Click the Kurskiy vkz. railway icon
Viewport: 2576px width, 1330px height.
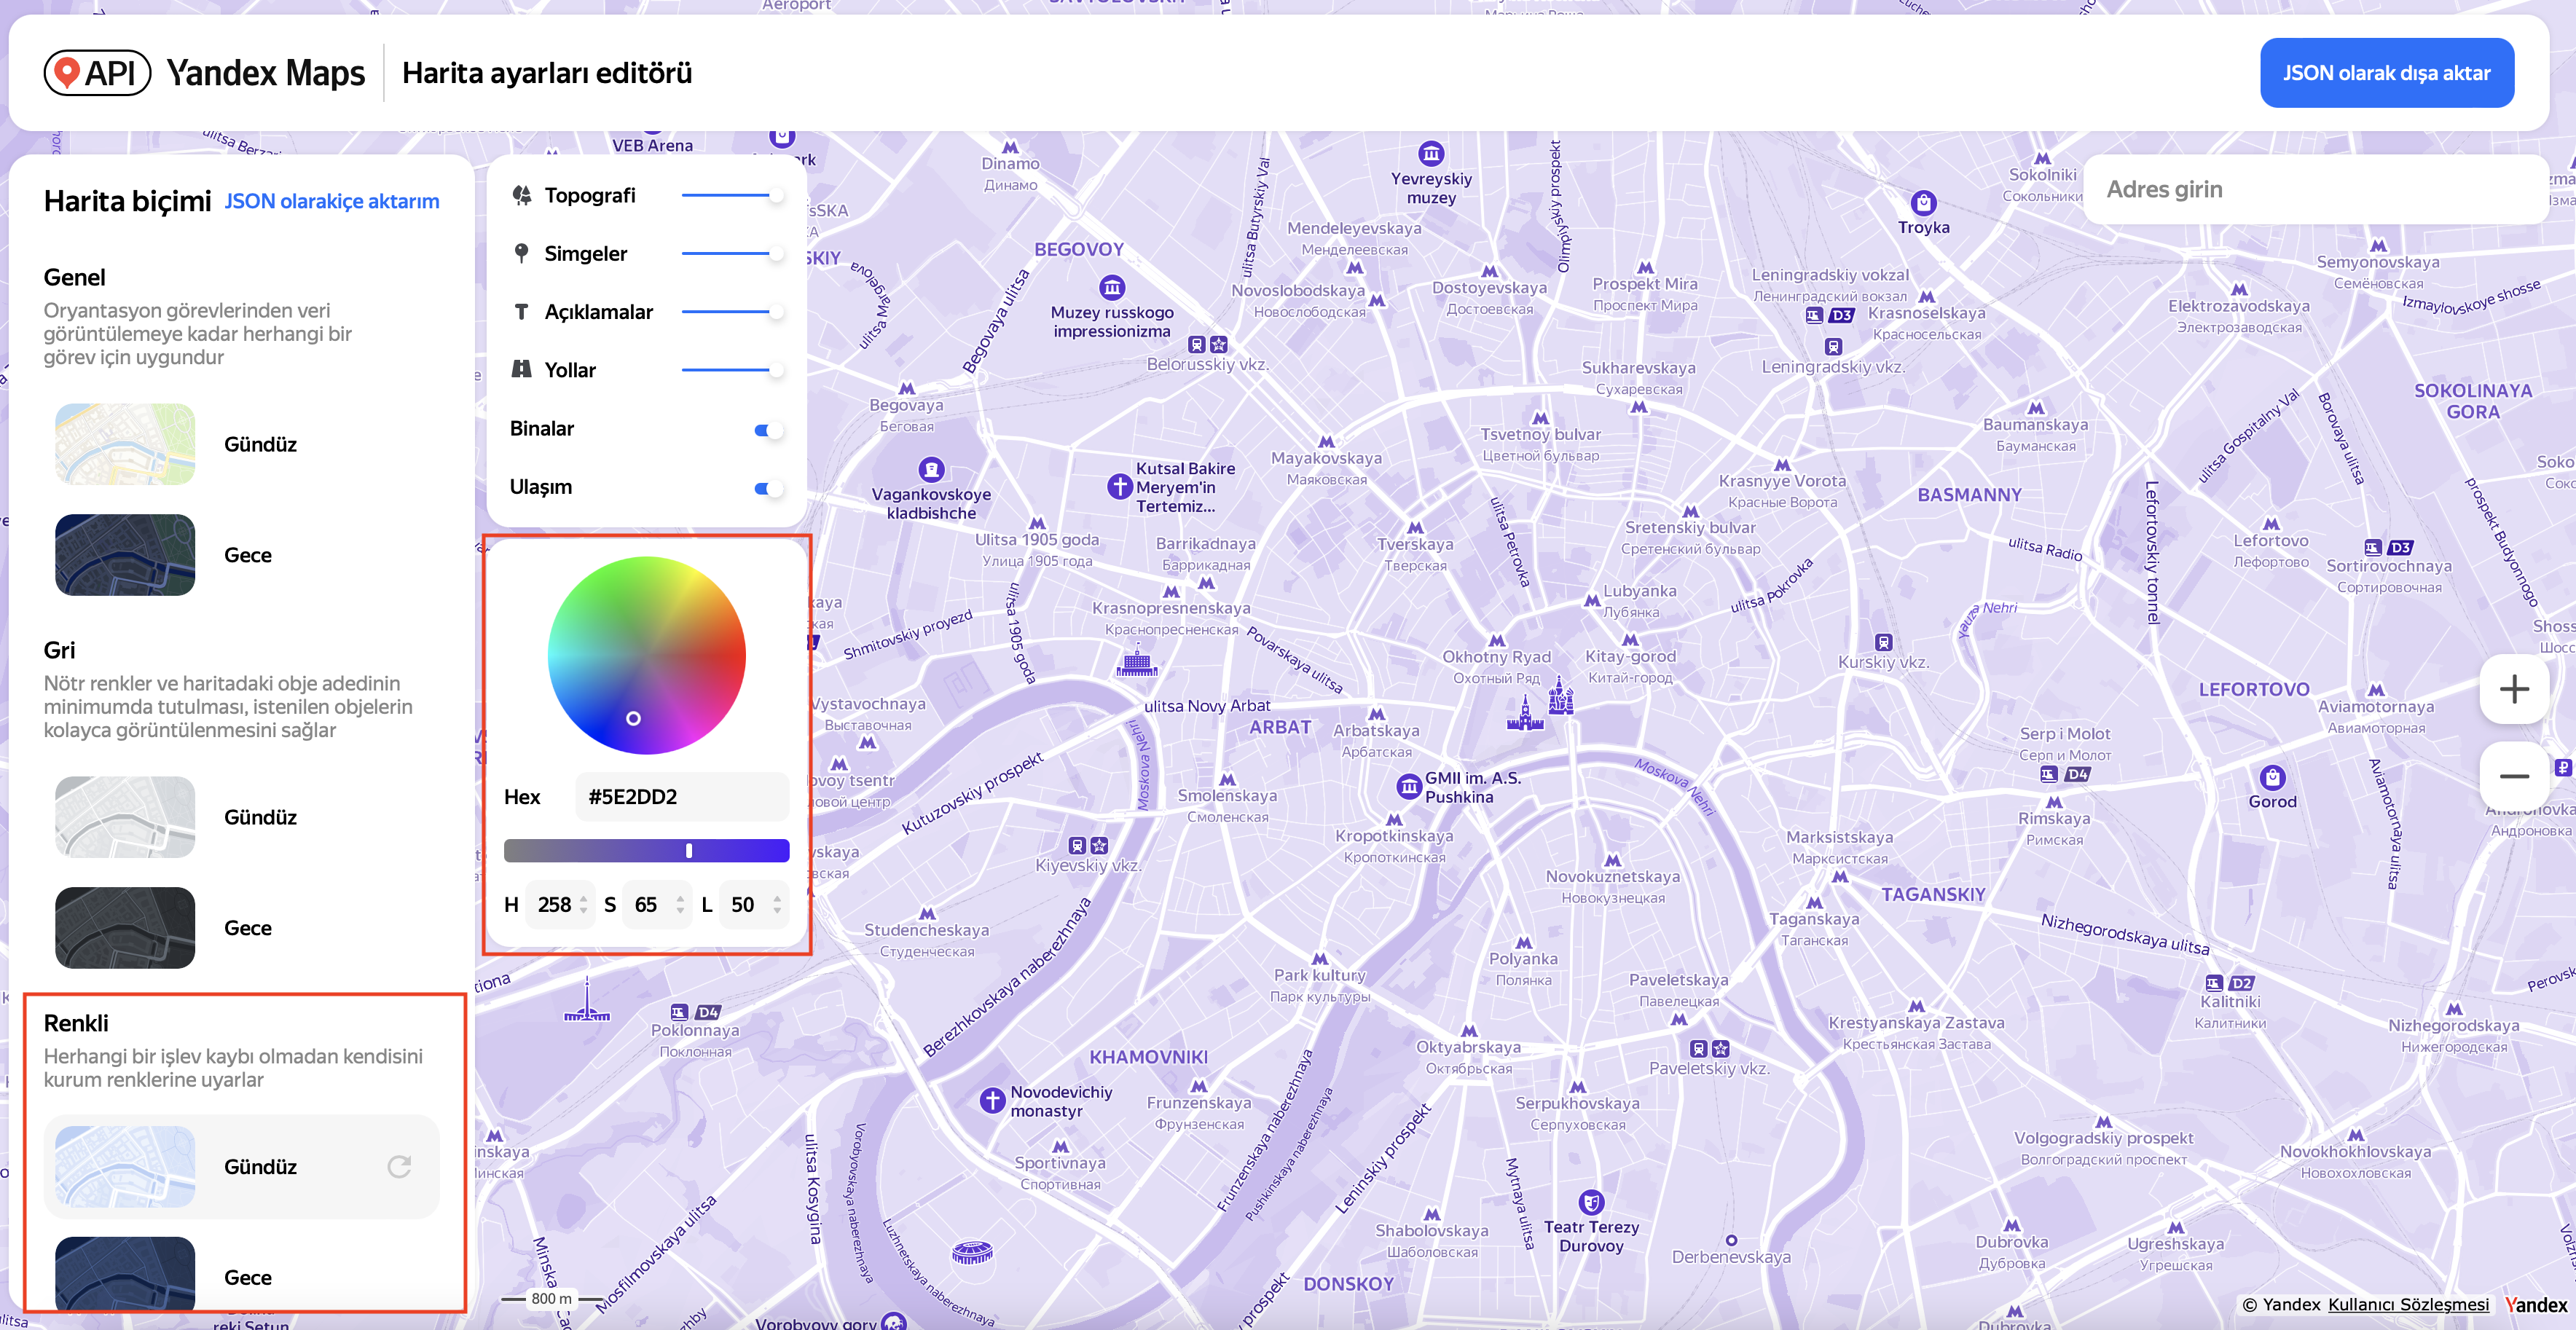point(1883,642)
